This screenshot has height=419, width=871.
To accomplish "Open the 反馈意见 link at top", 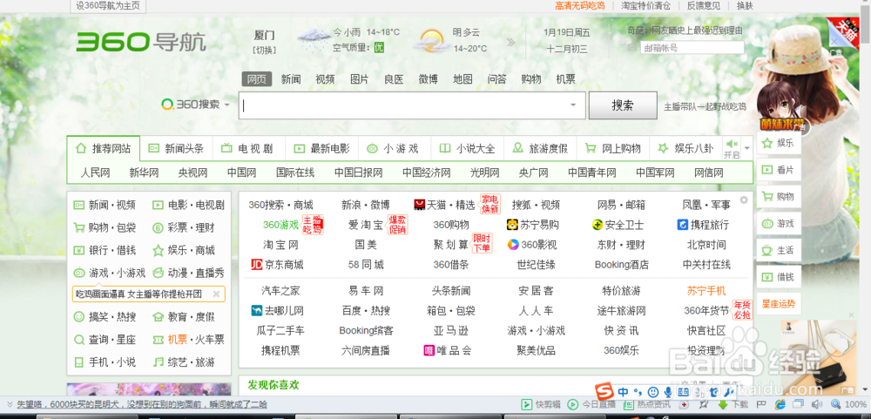I will (703, 6).
